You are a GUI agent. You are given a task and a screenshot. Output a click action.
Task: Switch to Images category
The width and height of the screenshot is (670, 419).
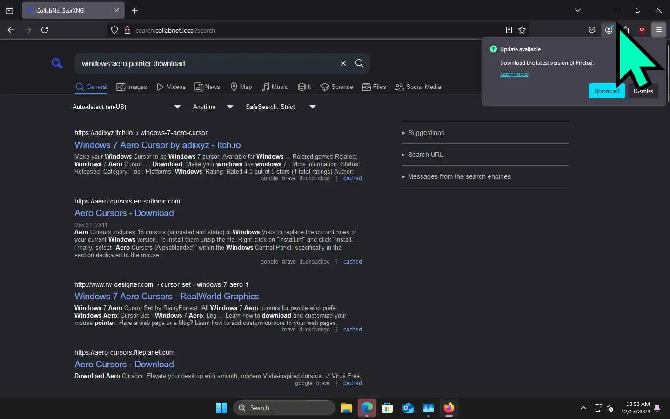pos(132,87)
